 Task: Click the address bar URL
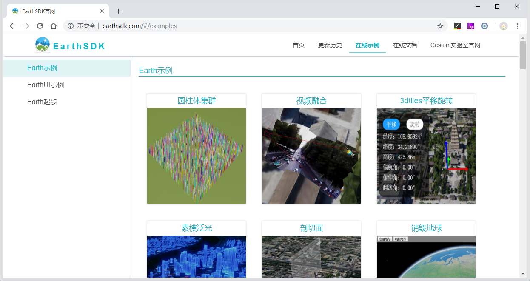[140, 26]
